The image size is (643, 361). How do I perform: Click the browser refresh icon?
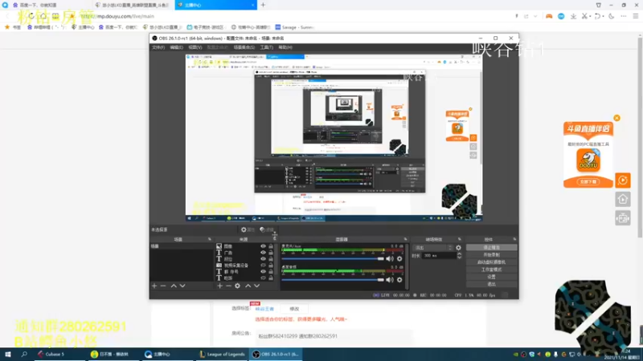[x=31, y=16]
